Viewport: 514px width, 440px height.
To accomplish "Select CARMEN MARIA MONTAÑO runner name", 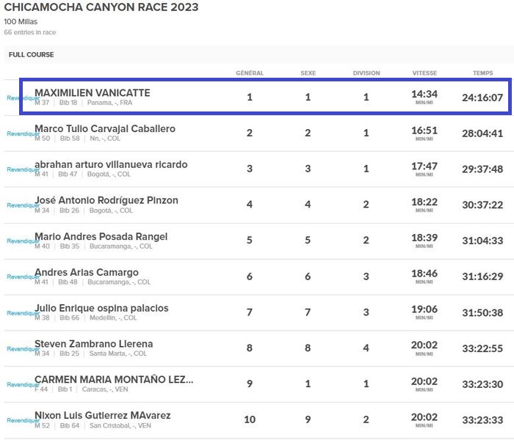I will [114, 380].
